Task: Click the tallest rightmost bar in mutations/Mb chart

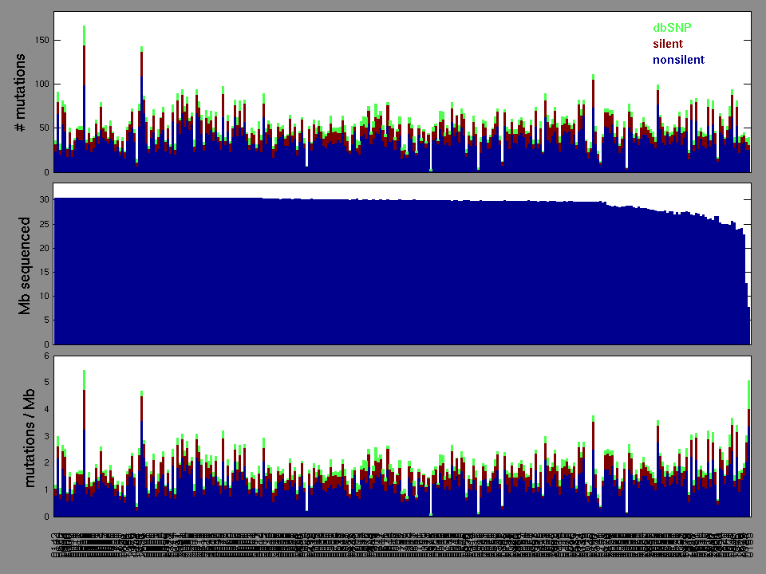Action: point(748,446)
